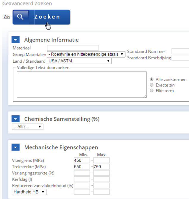Click the Hardheid minimum field
Viewport: 189px width, 199px height.
(82, 192)
